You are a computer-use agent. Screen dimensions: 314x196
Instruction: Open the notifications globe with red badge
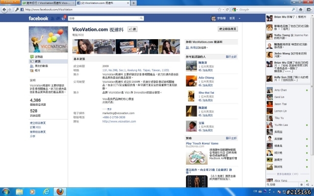coord(64,18)
